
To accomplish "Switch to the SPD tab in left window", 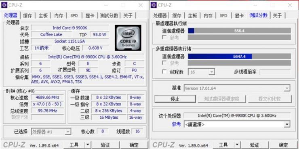I will pos(74,16).
